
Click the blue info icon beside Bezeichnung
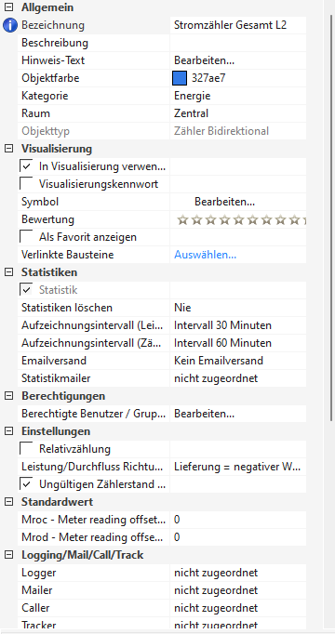pyautogui.click(x=10, y=25)
